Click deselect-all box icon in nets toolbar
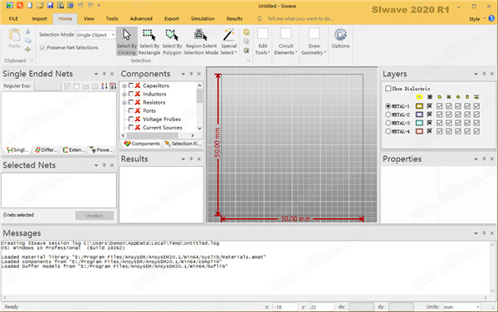 (x=76, y=86)
